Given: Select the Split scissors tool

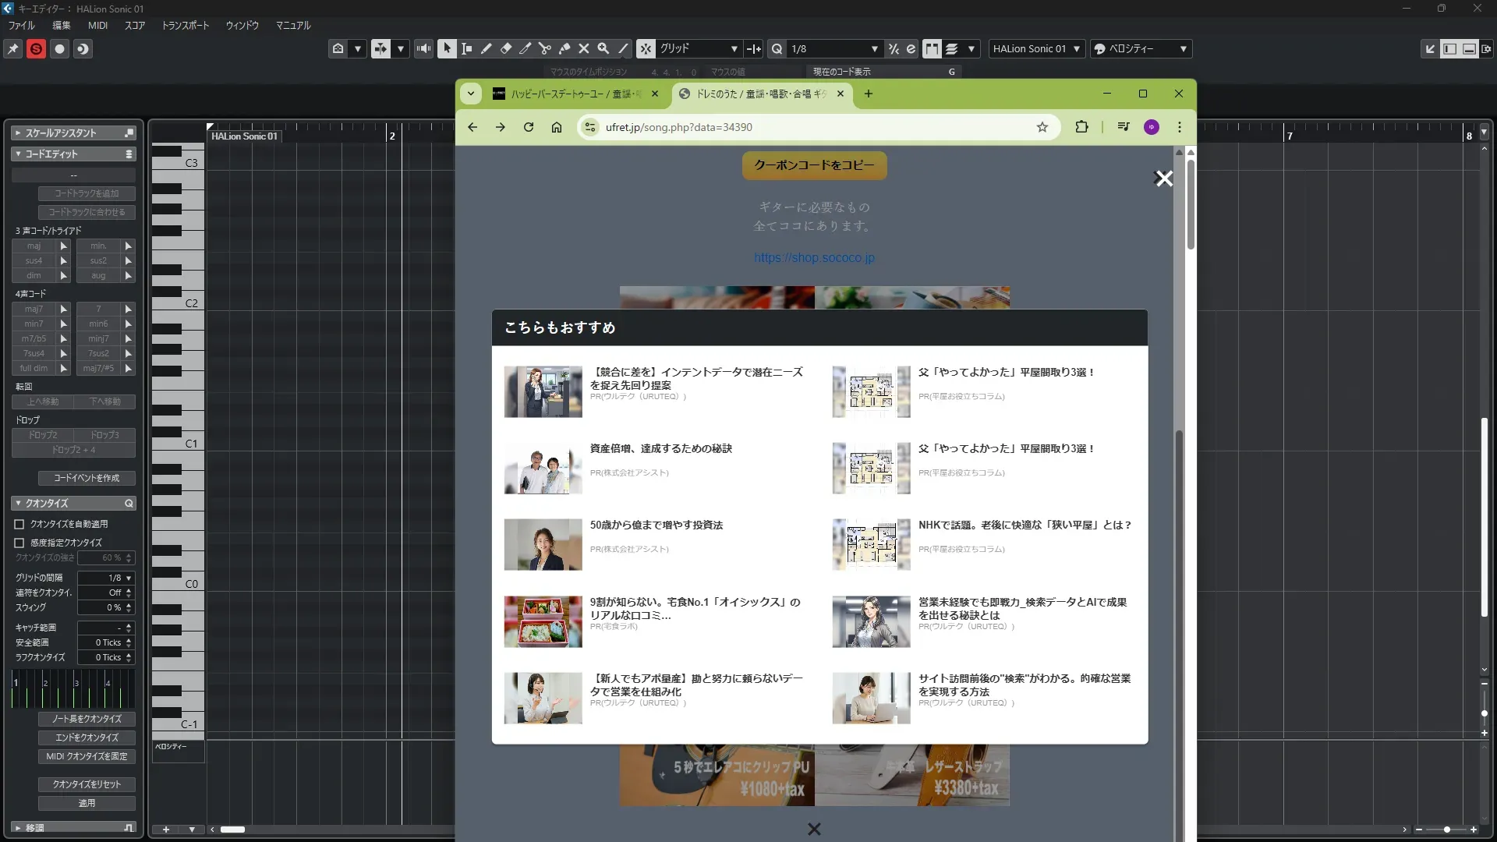Looking at the screenshot, I should coord(544,48).
